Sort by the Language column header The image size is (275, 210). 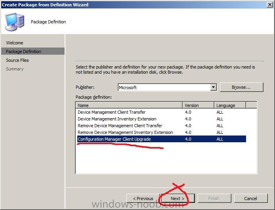pos(230,105)
